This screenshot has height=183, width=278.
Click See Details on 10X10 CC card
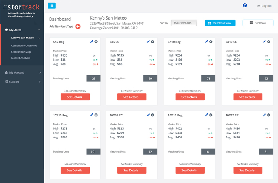coord(132,170)
